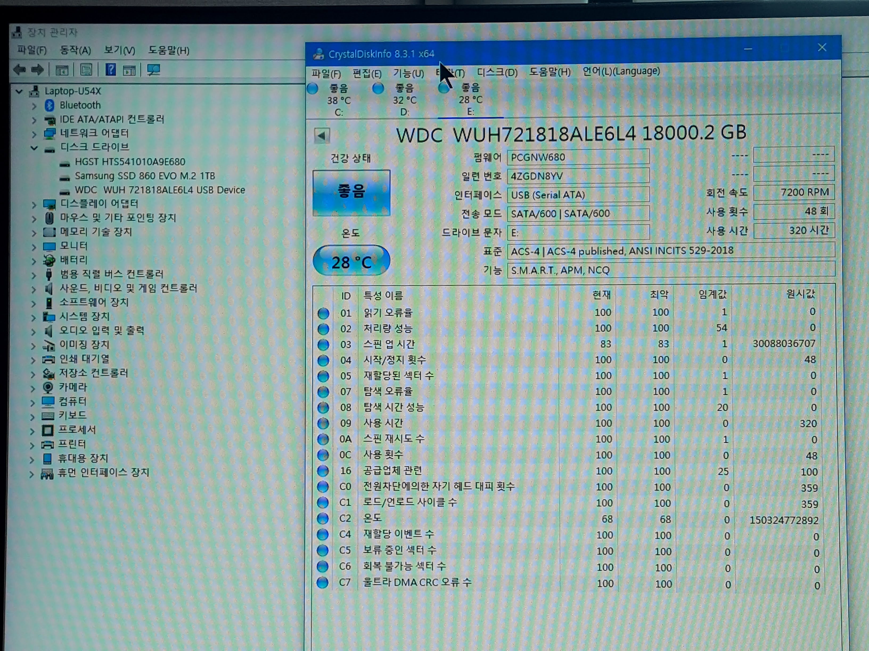Image resolution: width=869 pixels, height=651 pixels.
Task: Open the 동작(A) menu in Device Manager
Action: [x=75, y=50]
